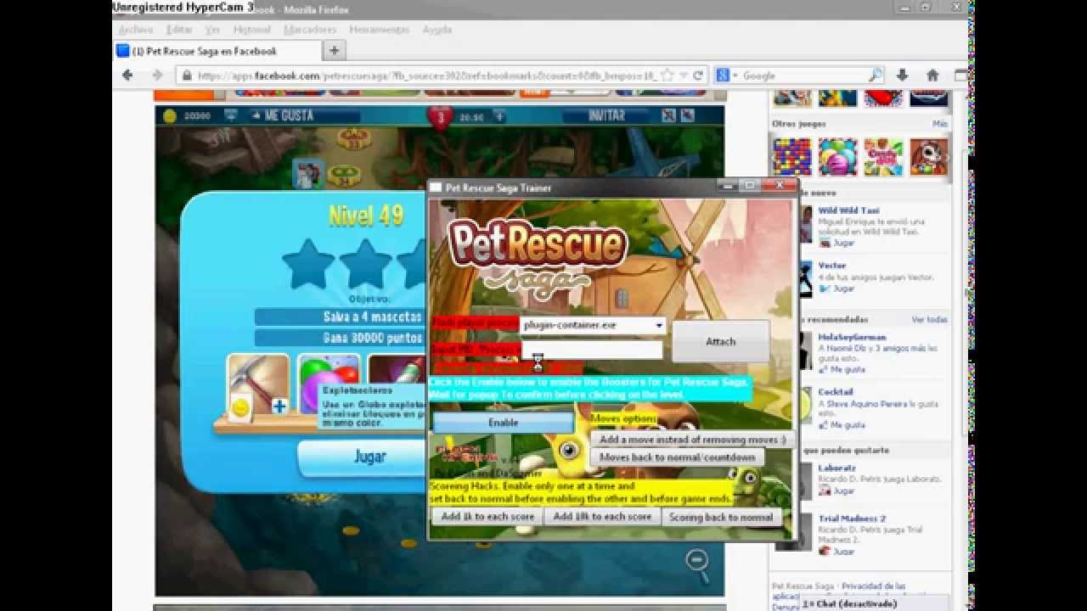
Task: Click Add 1k to each score button
Action: point(487,516)
